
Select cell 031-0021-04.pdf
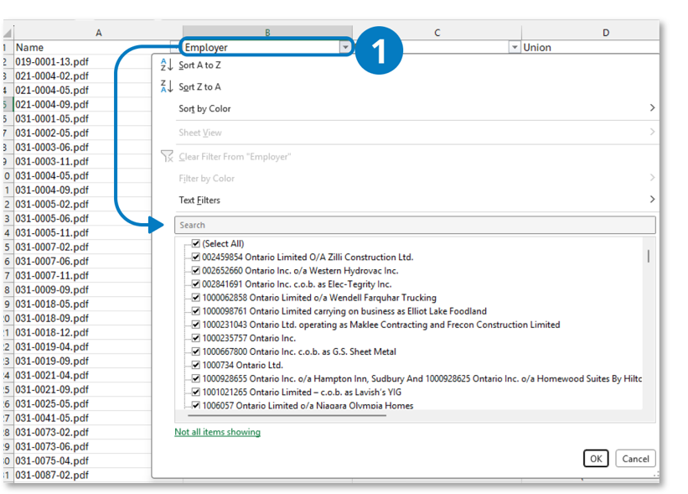[x=82, y=376]
